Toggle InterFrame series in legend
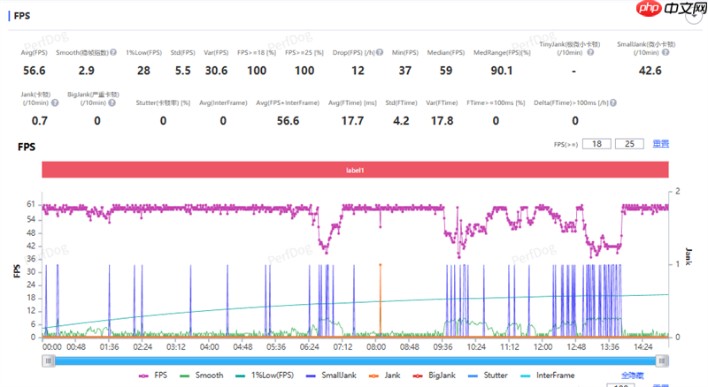 pos(548,375)
